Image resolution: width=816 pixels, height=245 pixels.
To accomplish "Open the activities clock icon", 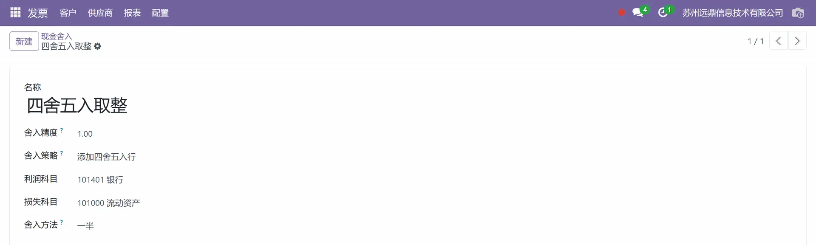I will pyautogui.click(x=663, y=13).
